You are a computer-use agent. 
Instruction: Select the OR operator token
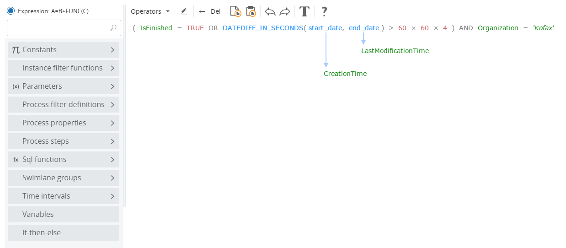coord(214,28)
